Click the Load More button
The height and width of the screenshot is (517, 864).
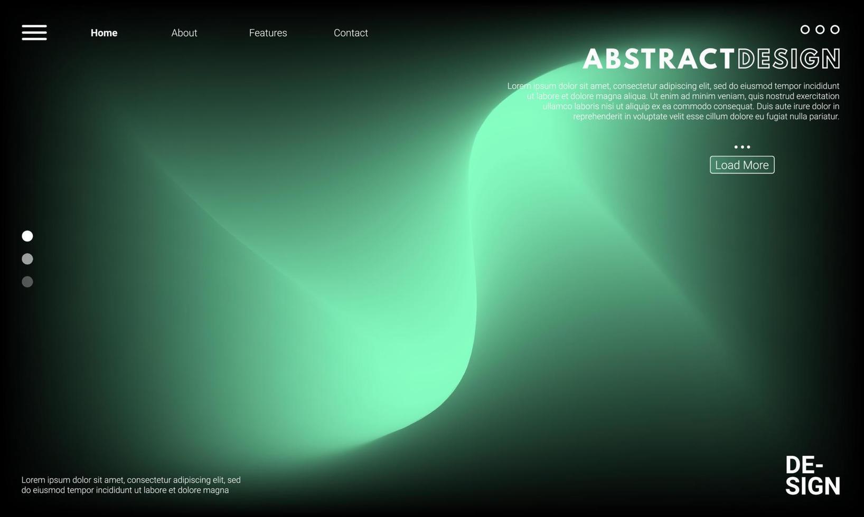(742, 165)
